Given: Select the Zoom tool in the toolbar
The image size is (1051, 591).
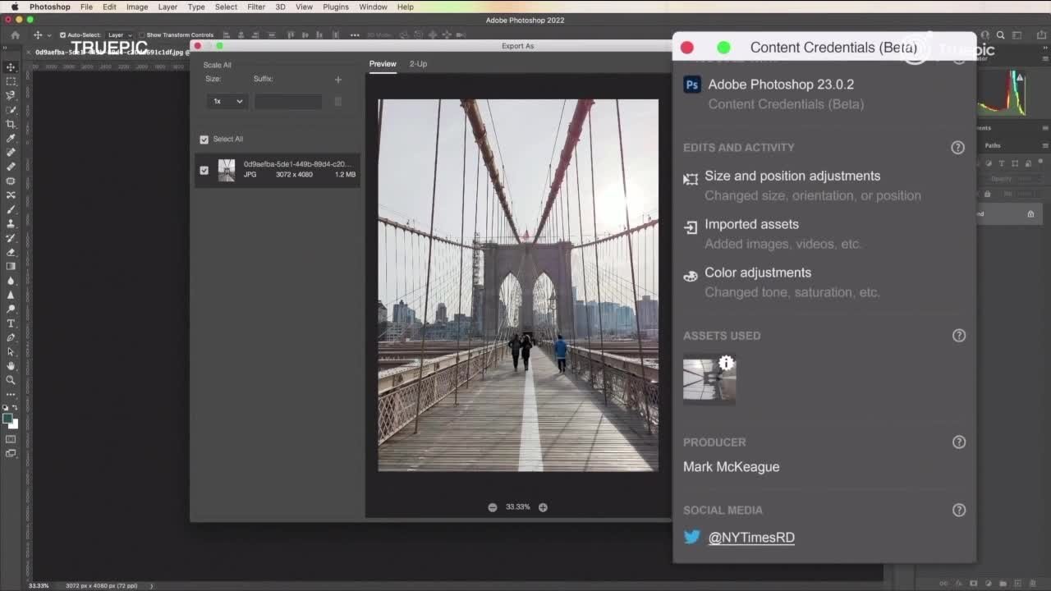Looking at the screenshot, I should coord(11,380).
